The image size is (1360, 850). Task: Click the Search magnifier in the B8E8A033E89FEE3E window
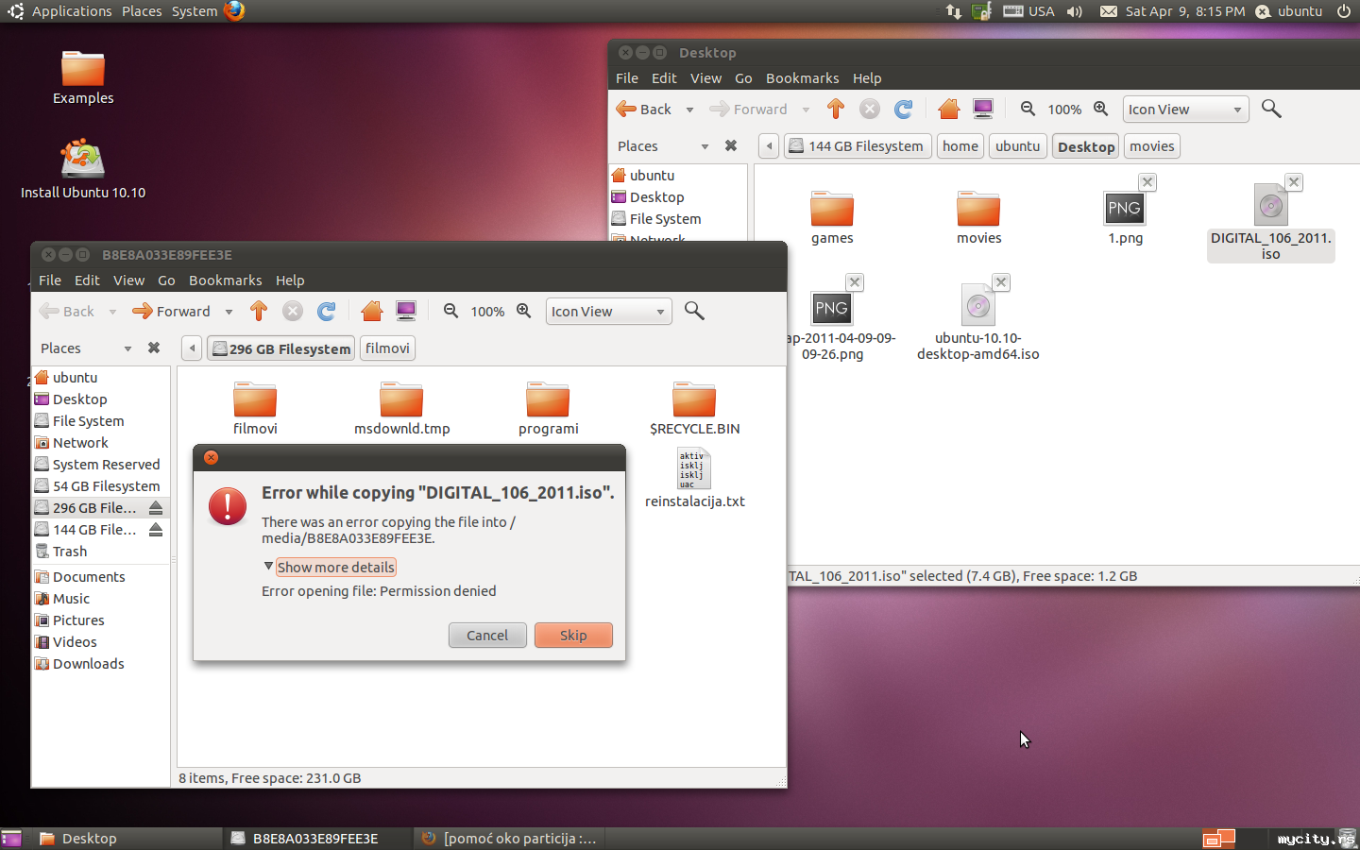coord(694,311)
